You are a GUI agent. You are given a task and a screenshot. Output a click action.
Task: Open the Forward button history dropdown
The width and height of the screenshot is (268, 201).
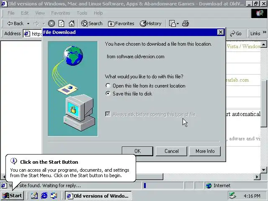[44, 23]
